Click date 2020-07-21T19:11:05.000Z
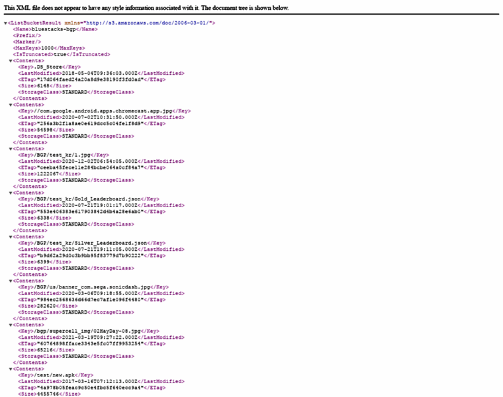Viewport: 503px width, 397px height. (99, 249)
